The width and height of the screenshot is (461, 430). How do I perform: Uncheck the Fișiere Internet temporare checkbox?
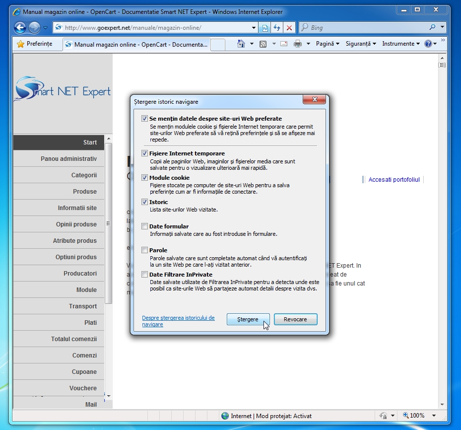[145, 153]
